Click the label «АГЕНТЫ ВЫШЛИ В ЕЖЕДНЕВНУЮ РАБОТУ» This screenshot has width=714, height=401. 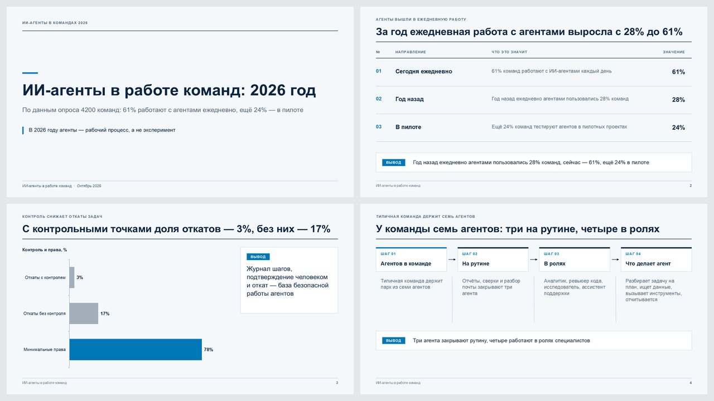(x=421, y=19)
